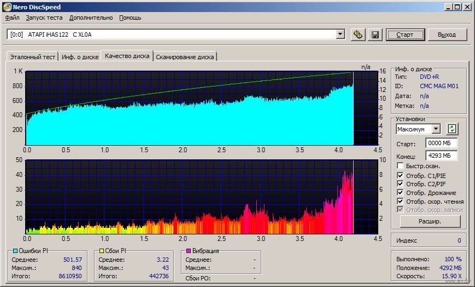Click the disc type value DVD+R
This screenshot has height=287, width=475.
point(429,77)
